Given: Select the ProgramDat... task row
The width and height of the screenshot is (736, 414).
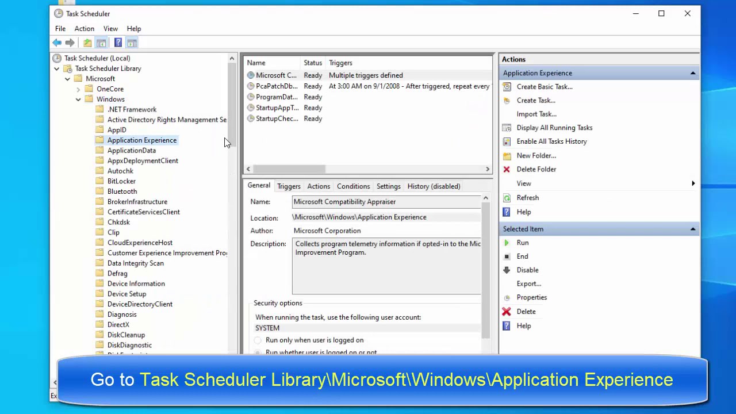Looking at the screenshot, I should click(368, 97).
